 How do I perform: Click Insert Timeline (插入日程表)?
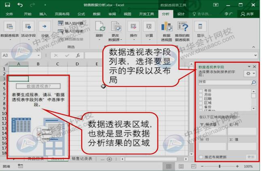click(x=71, y=31)
